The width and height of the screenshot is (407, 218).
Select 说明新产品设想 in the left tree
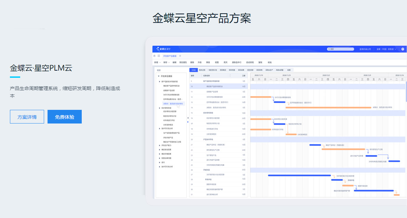tap(169, 90)
